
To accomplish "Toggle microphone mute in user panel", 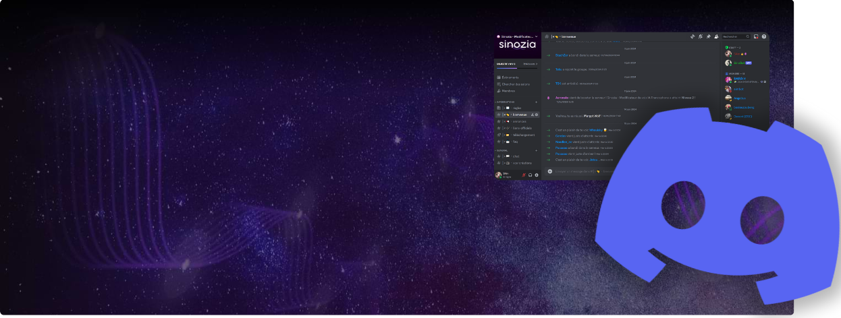I will (523, 175).
